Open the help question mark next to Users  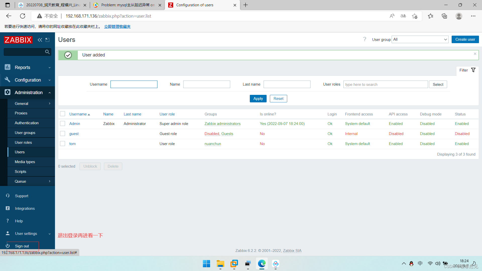(x=365, y=39)
